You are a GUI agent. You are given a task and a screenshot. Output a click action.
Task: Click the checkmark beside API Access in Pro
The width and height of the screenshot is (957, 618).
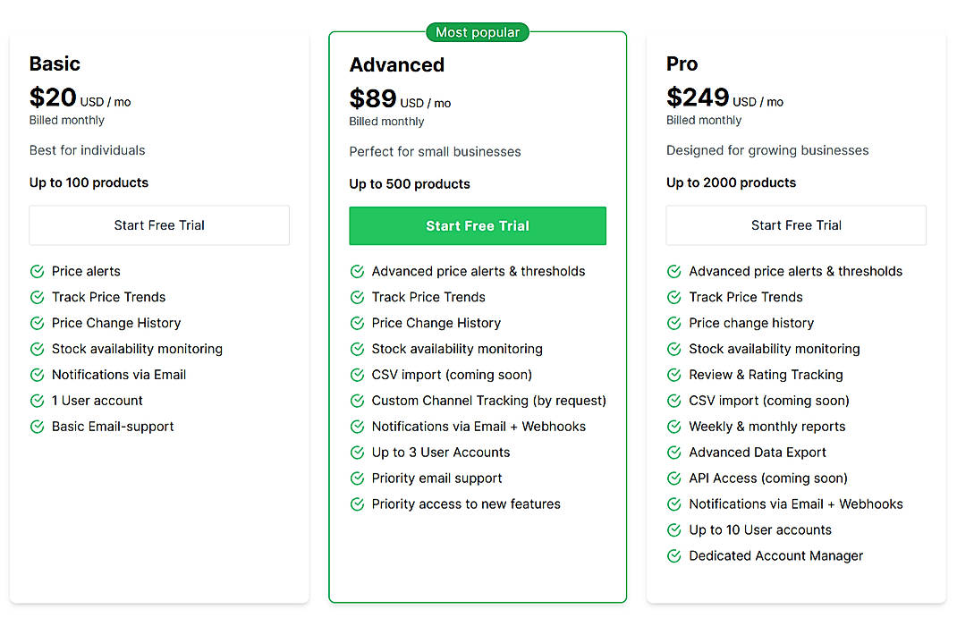[x=673, y=478]
